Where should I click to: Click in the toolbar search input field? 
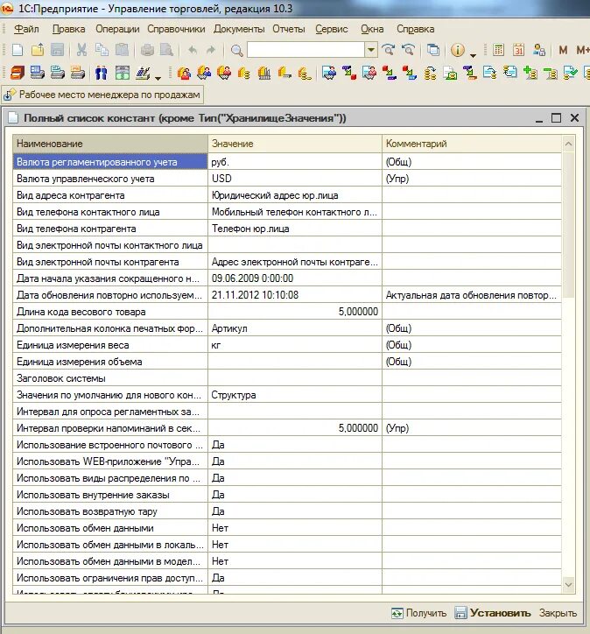[306, 50]
